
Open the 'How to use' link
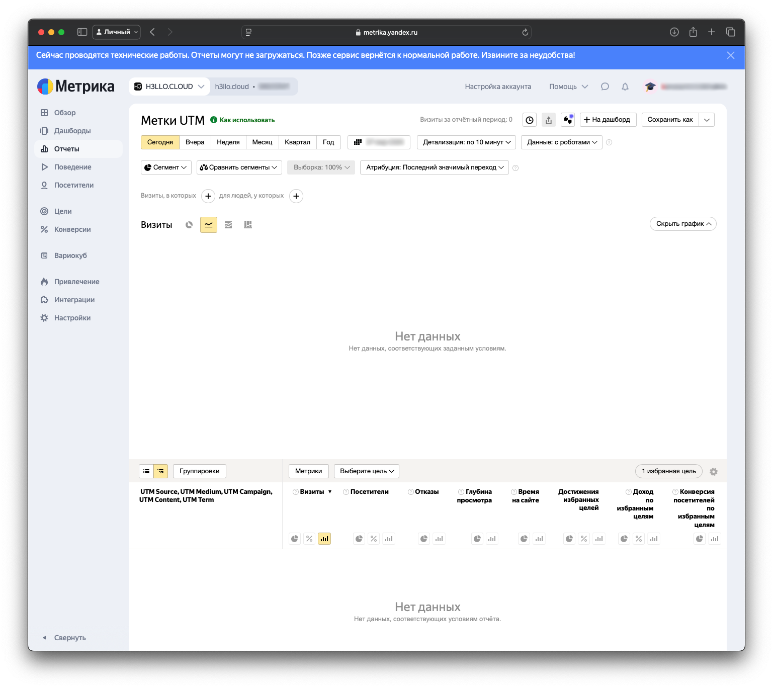pos(247,120)
